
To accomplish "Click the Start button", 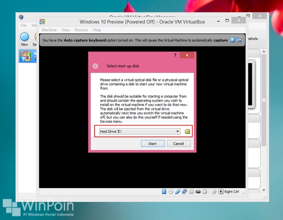I will pos(153,144).
